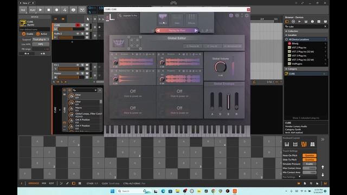
Task: Click the orb pad thumbnail in Global Editor
Action: pyautogui.click(x=119, y=43)
